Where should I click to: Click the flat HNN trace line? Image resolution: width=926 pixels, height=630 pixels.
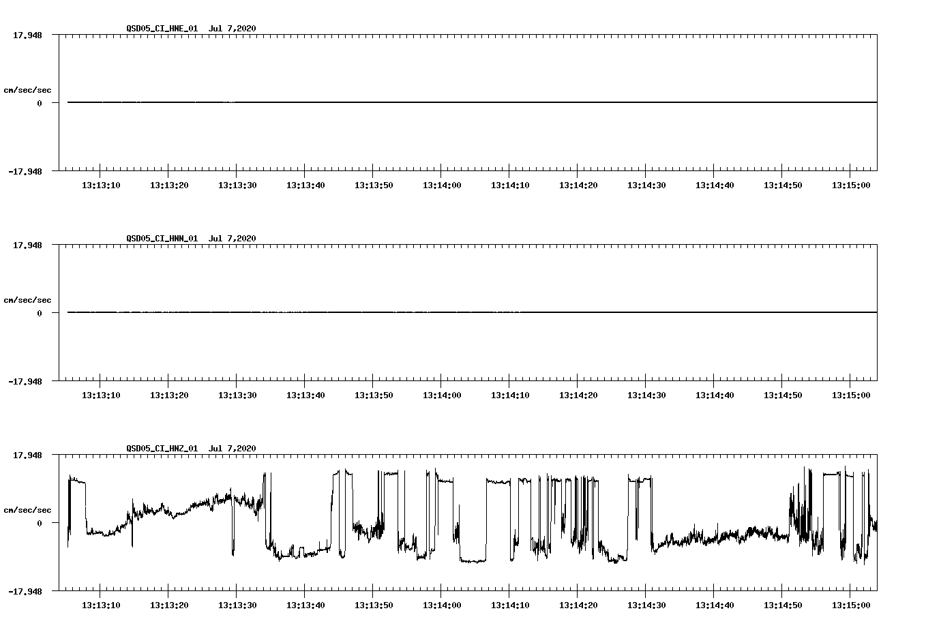point(472,312)
